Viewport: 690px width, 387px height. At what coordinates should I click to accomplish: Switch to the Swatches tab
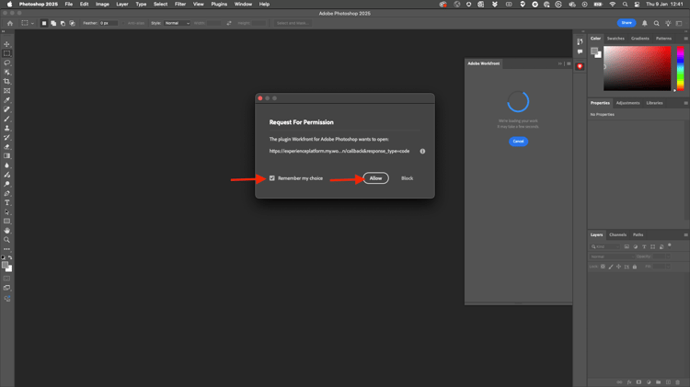pos(615,39)
